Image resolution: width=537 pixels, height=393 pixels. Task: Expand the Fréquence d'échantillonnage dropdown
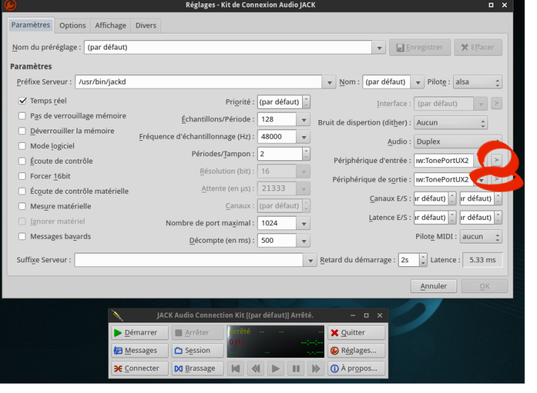coord(303,137)
